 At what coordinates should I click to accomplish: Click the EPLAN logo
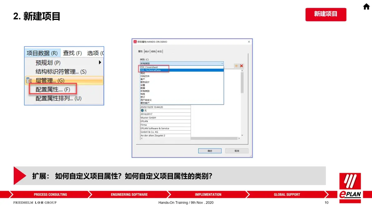pos(350,188)
